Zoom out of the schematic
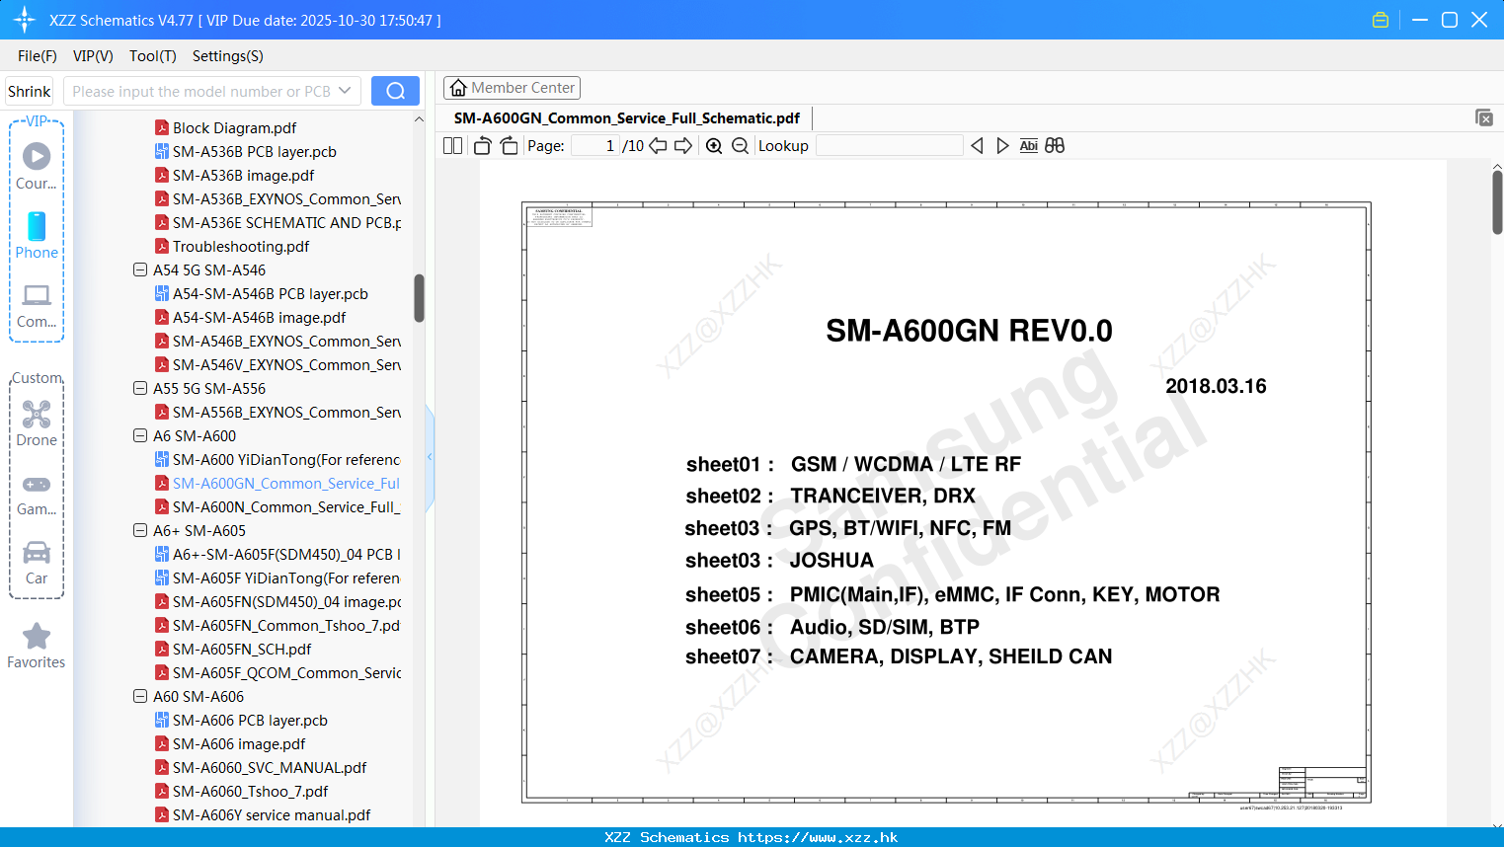The height and width of the screenshot is (847, 1504). 741,145
